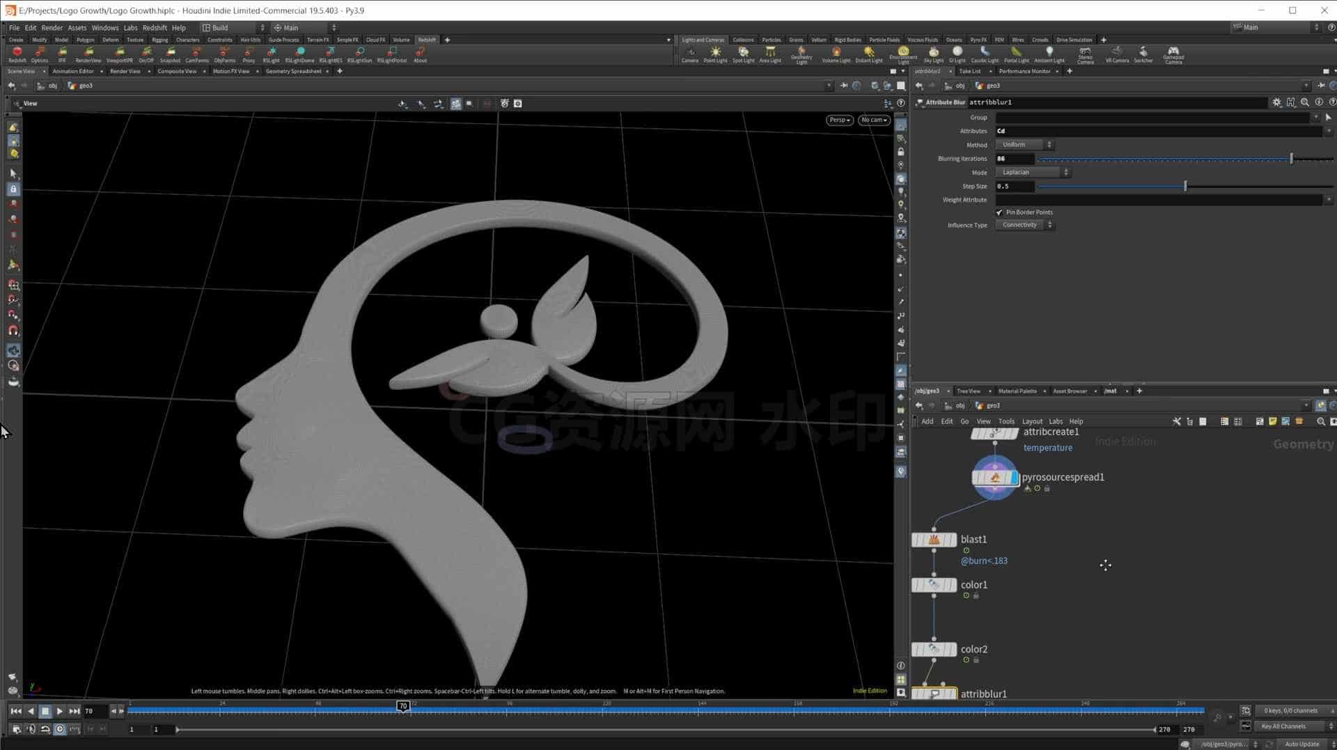The width and height of the screenshot is (1337, 750).
Task: Switch to the Geometry Spreadsheet tab
Action: click(x=293, y=71)
